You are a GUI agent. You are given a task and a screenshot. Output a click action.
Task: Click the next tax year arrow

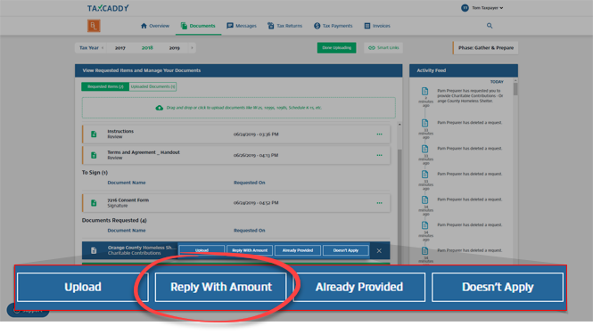pos(192,48)
